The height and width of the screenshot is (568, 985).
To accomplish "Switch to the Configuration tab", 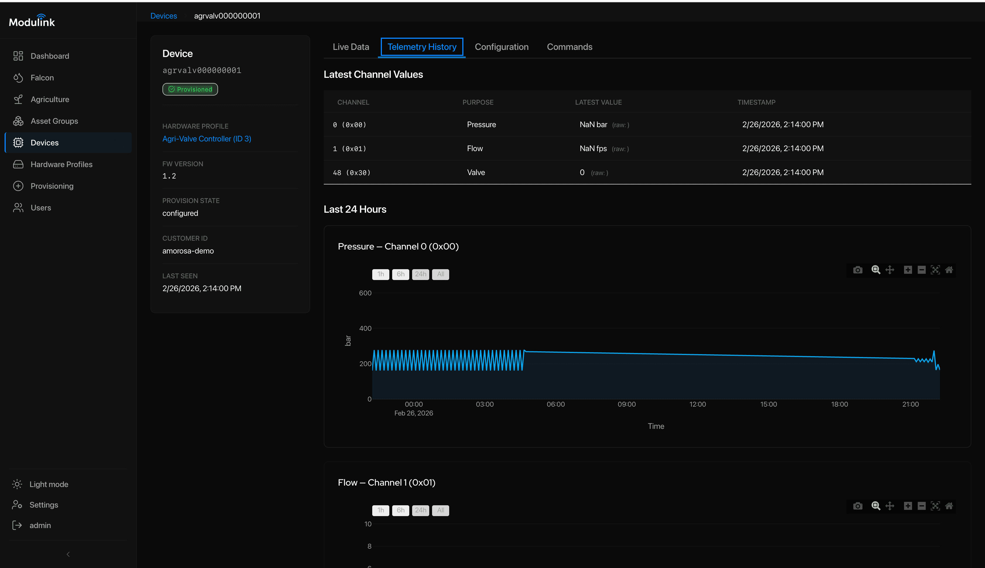I will point(501,47).
